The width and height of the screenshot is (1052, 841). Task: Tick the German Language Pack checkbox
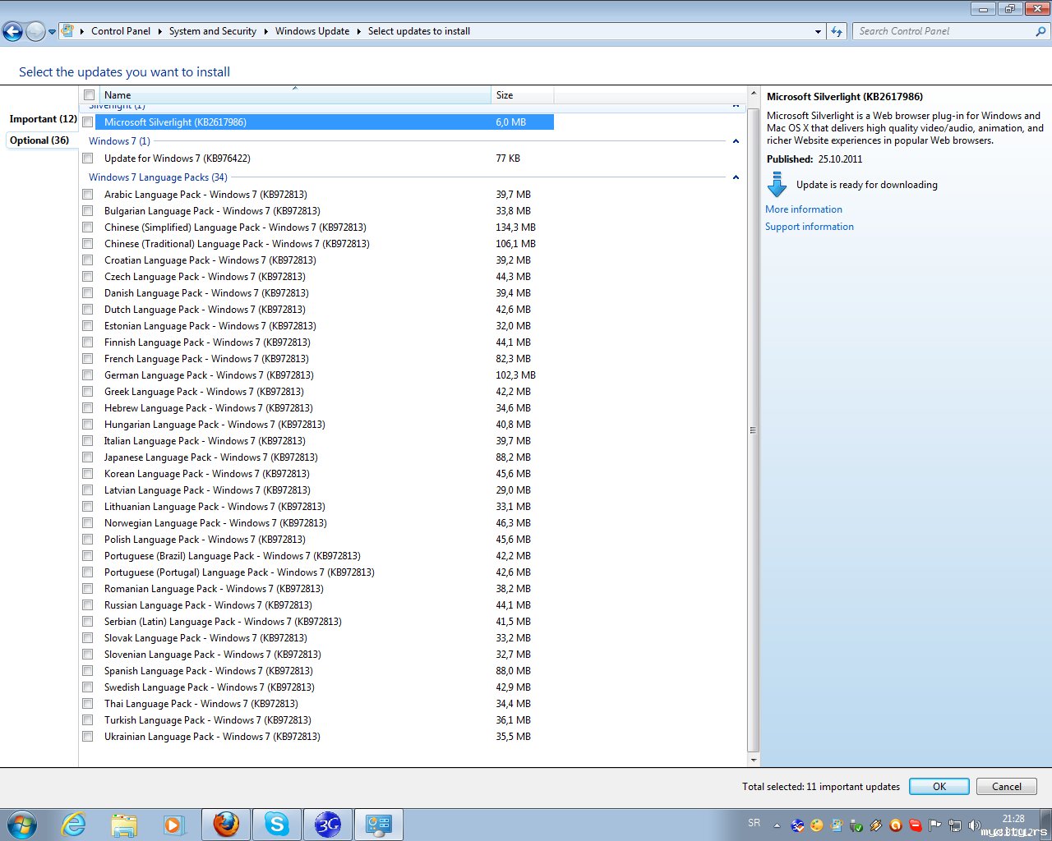pos(88,375)
